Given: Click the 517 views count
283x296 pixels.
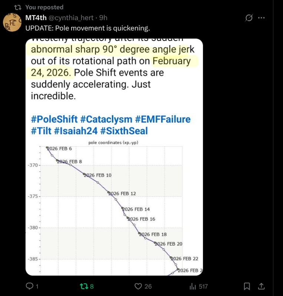Looking at the screenshot, I should (x=203, y=286).
